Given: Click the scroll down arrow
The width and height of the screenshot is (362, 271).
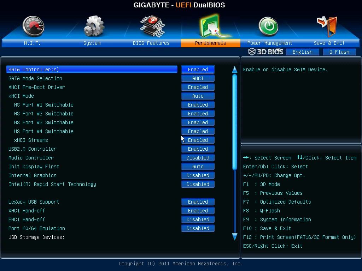Looking at the screenshot, I should pos(235,237).
